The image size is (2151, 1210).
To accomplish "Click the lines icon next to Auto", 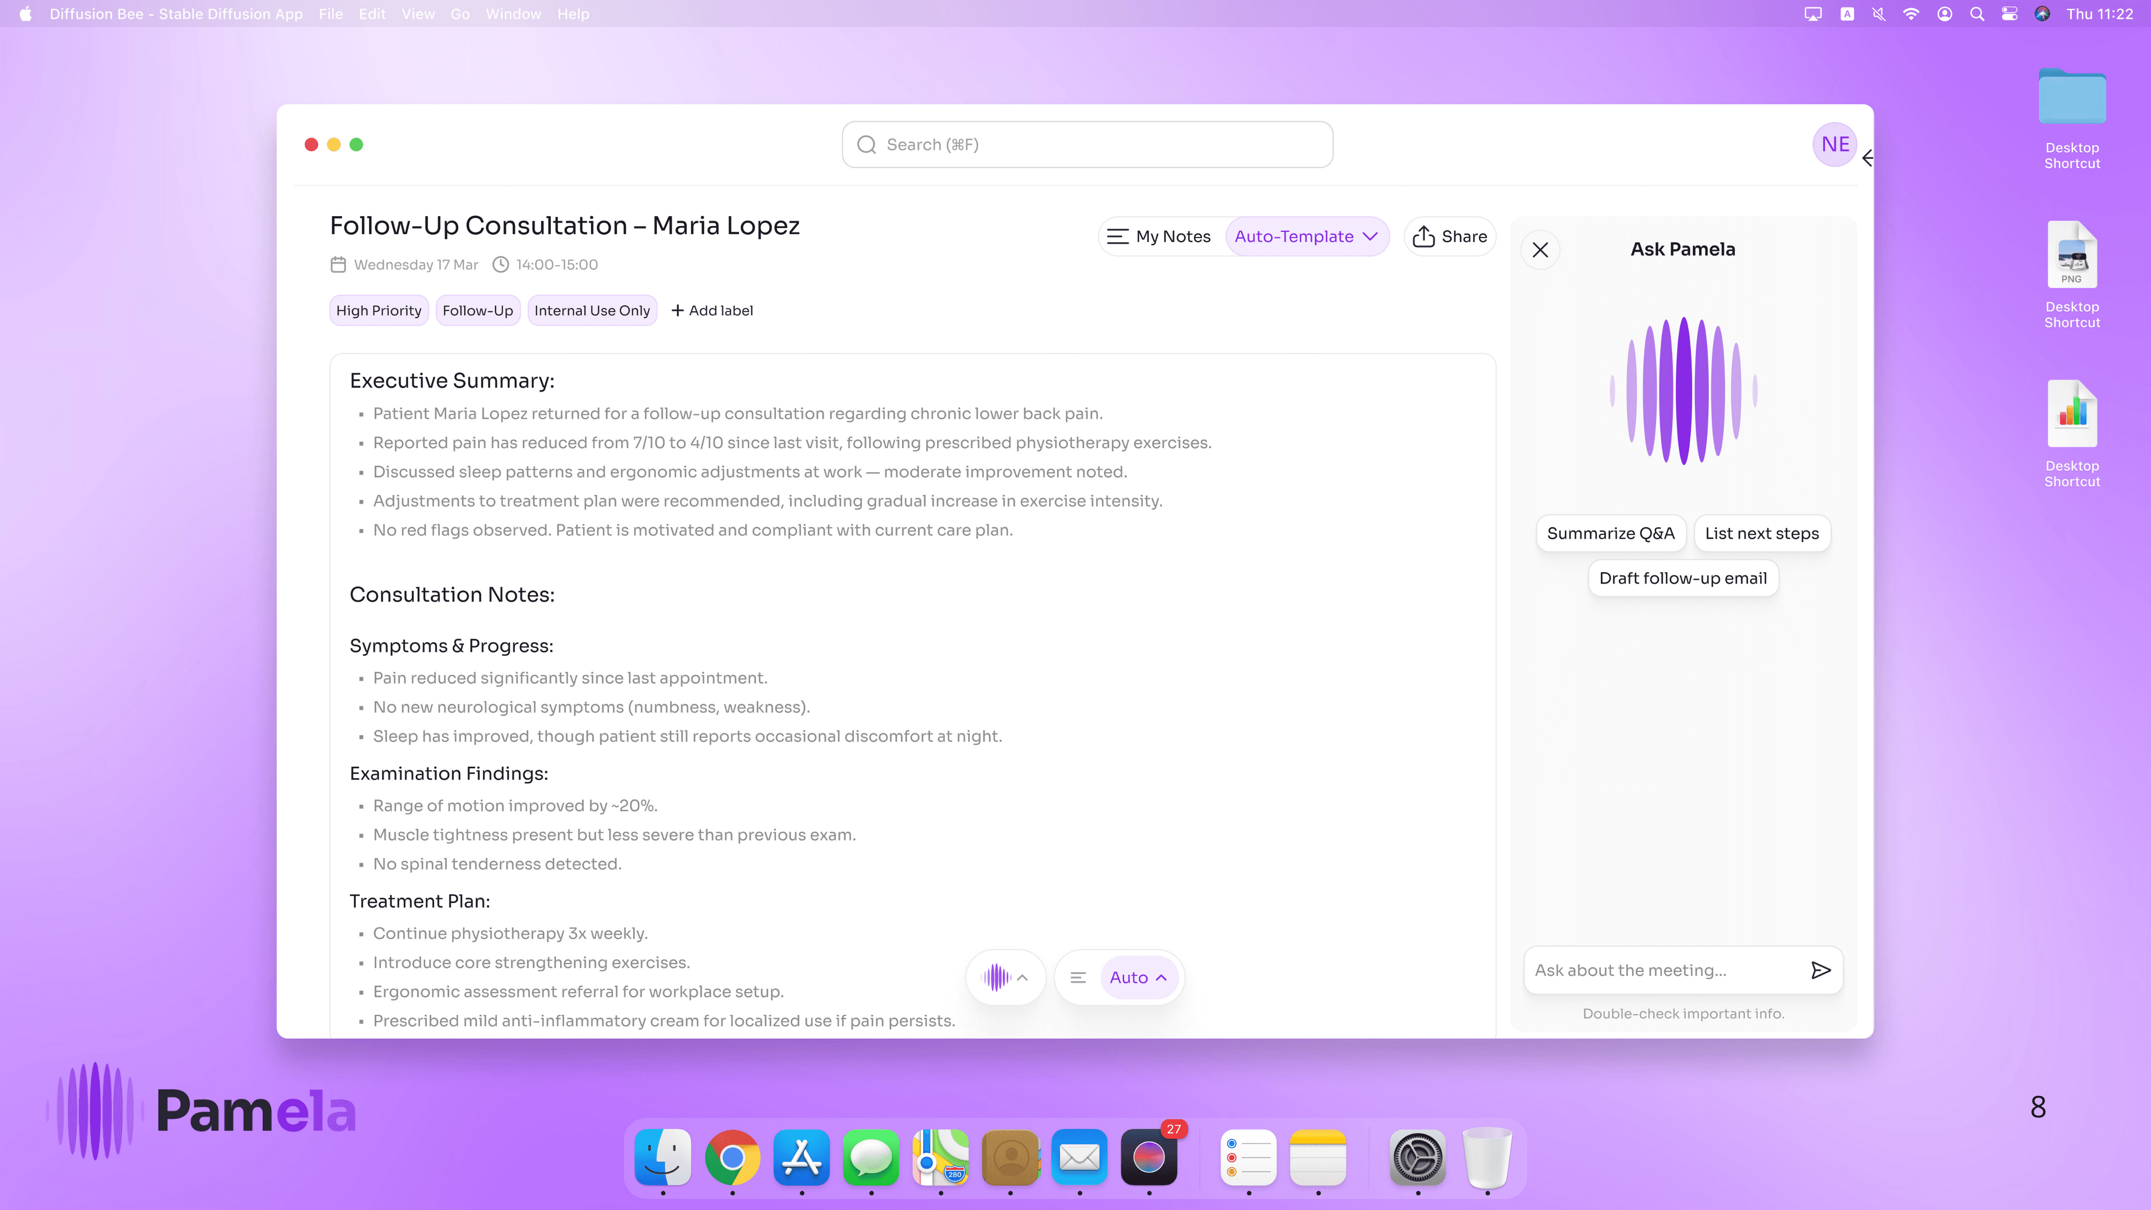I will [x=1078, y=977].
